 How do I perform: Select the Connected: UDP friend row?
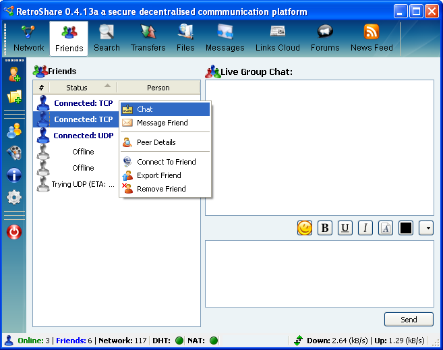(76, 136)
